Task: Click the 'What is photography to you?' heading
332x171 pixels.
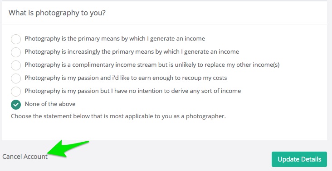Action: (x=57, y=13)
